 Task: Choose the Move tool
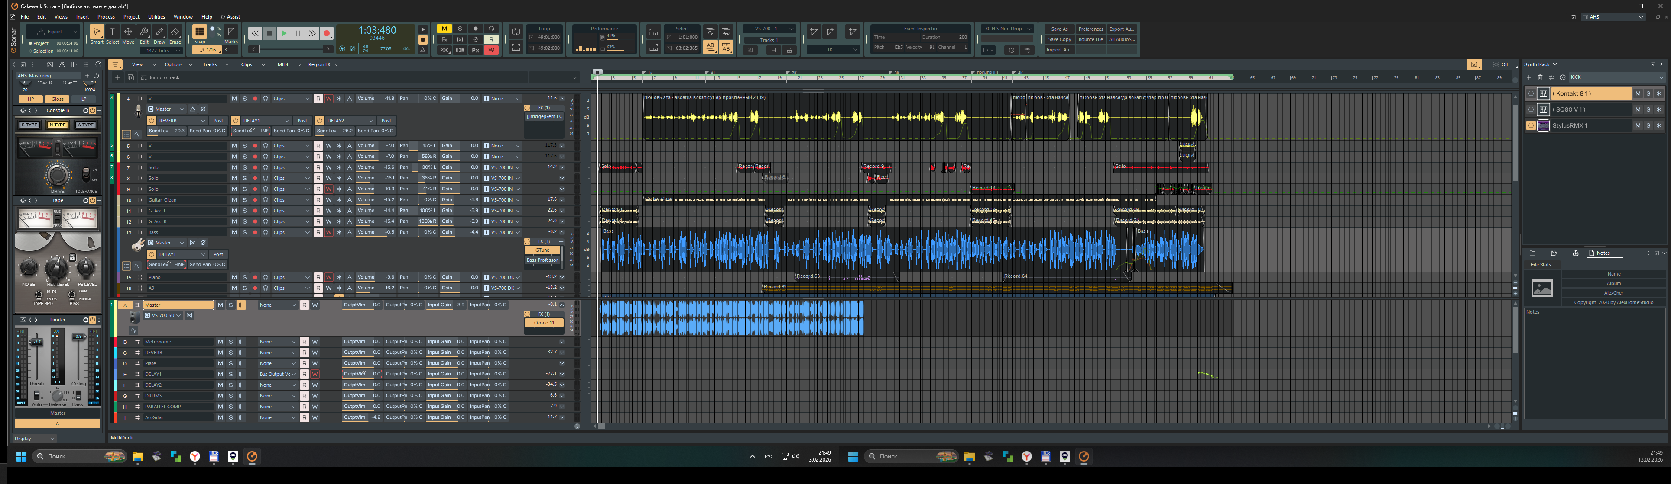coord(128,32)
